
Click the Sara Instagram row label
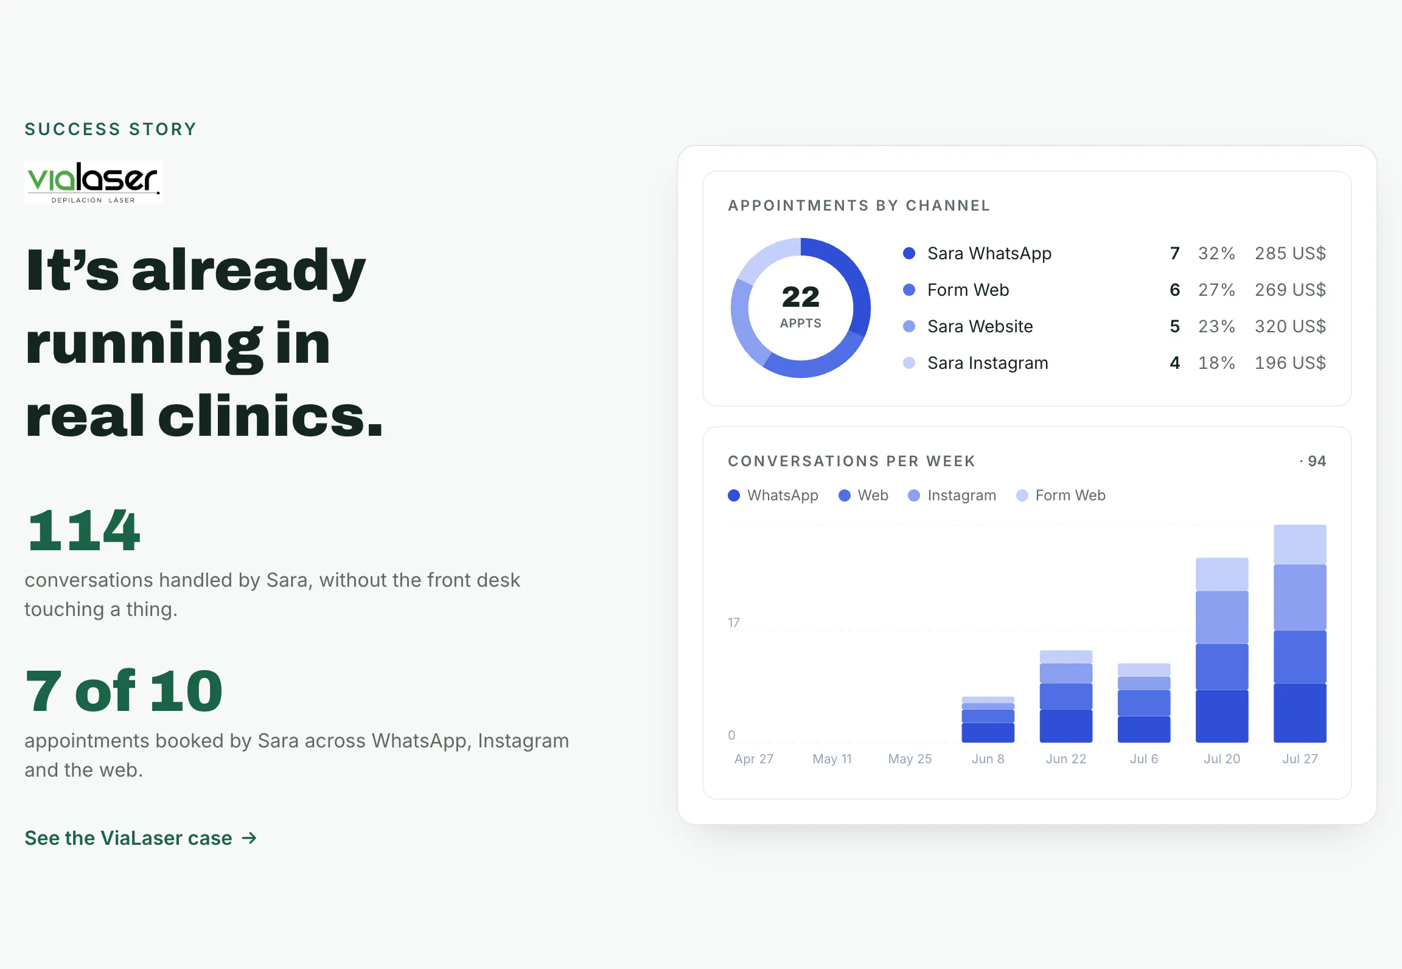pos(988,363)
